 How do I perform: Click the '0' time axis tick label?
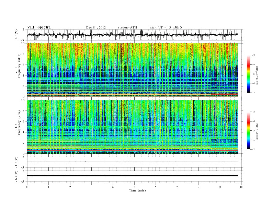[27, 187]
